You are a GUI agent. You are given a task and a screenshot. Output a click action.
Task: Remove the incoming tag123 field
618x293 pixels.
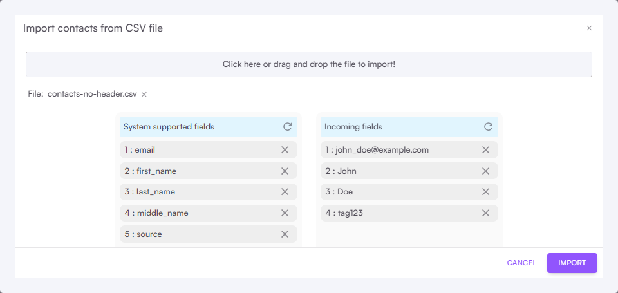485,213
